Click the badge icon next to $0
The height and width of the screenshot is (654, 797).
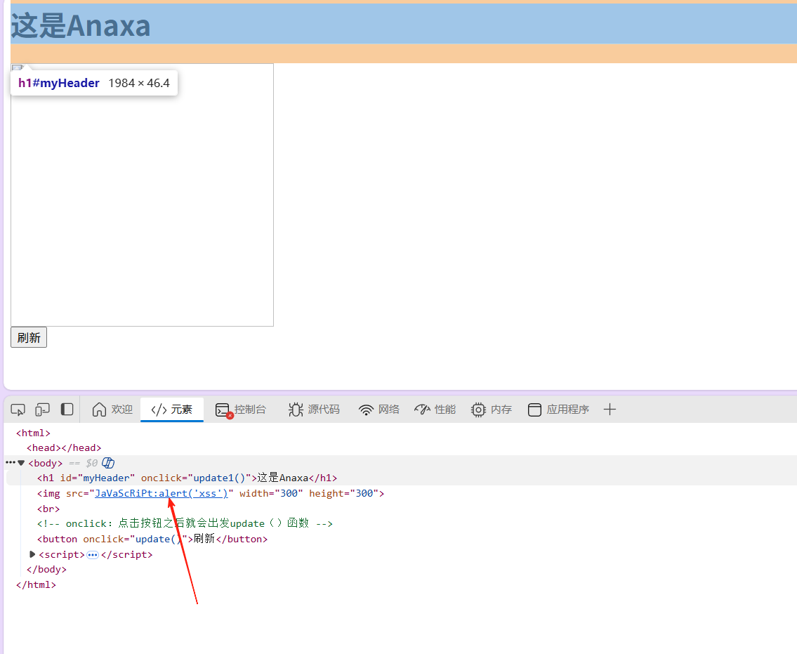click(x=107, y=463)
